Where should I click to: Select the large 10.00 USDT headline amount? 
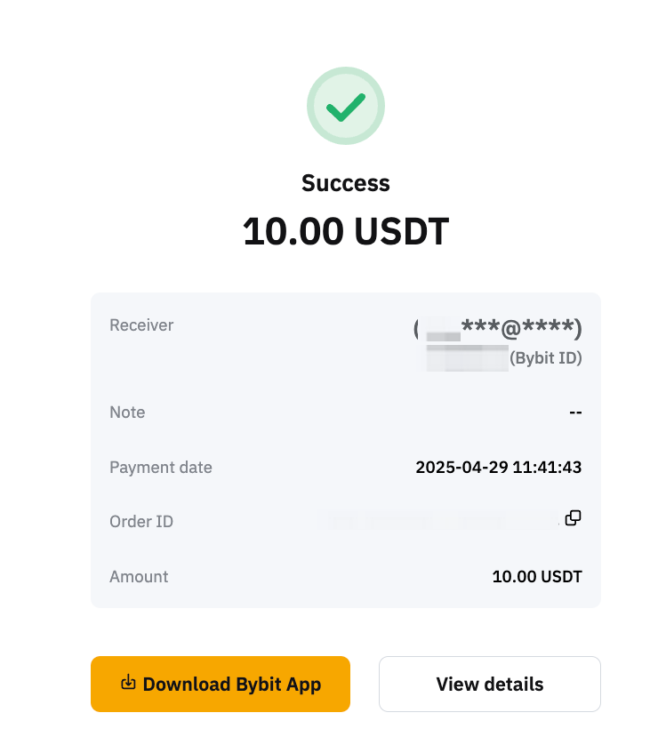[345, 231]
